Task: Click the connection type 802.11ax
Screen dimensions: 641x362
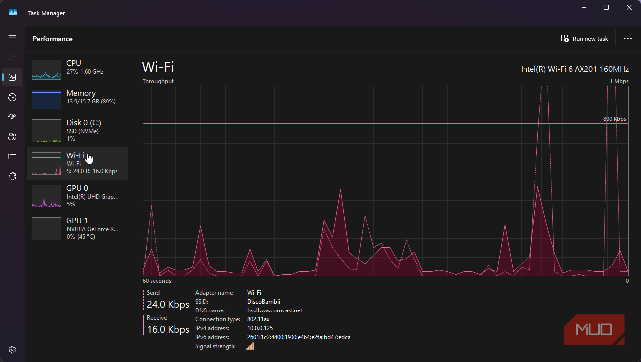Action: 258,319
